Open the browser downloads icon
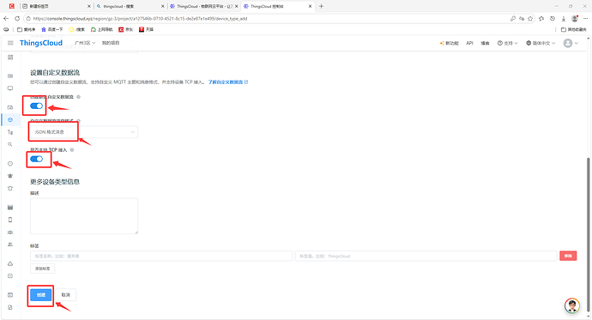 tap(564, 19)
